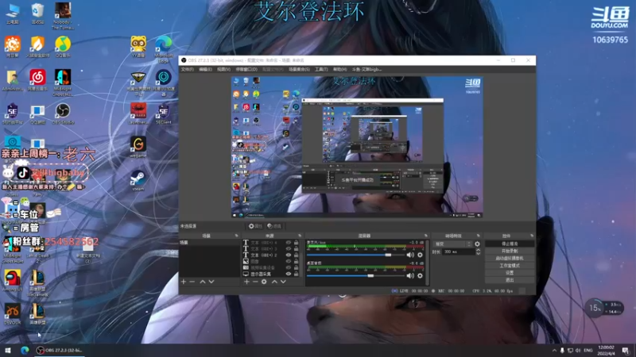The height and width of the screenshot is (357, 636).
Task: Open transition properties gear icon
Action: pos(477,244)
